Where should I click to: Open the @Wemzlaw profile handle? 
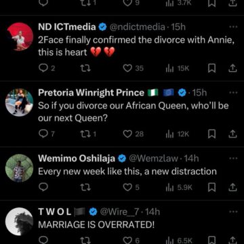(153, 159)
